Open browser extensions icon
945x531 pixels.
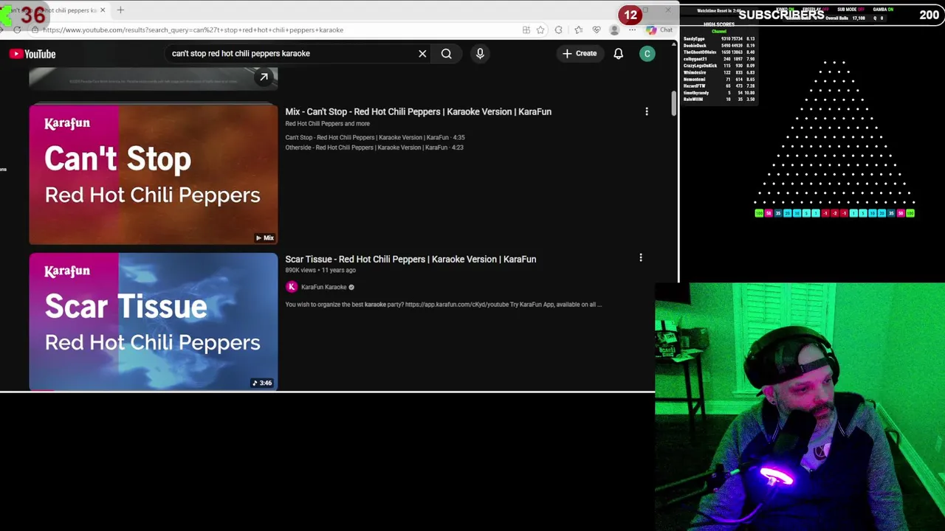[x=559, y=30]
